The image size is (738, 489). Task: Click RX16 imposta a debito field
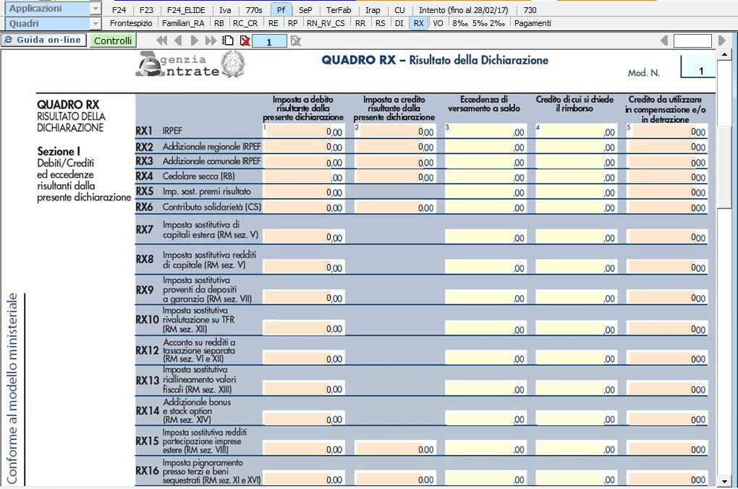point(304,479)
